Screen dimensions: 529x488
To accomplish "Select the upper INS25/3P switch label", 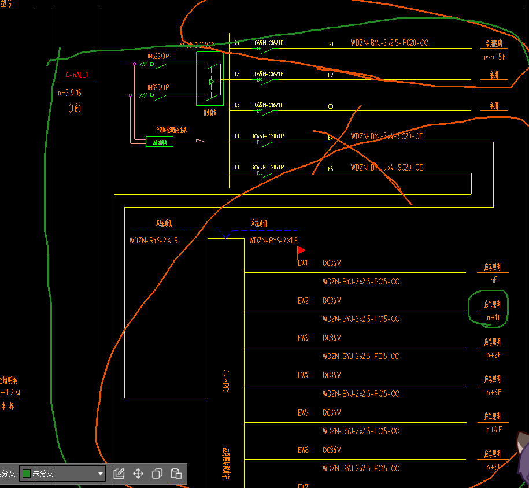I will tap(158, 56).
